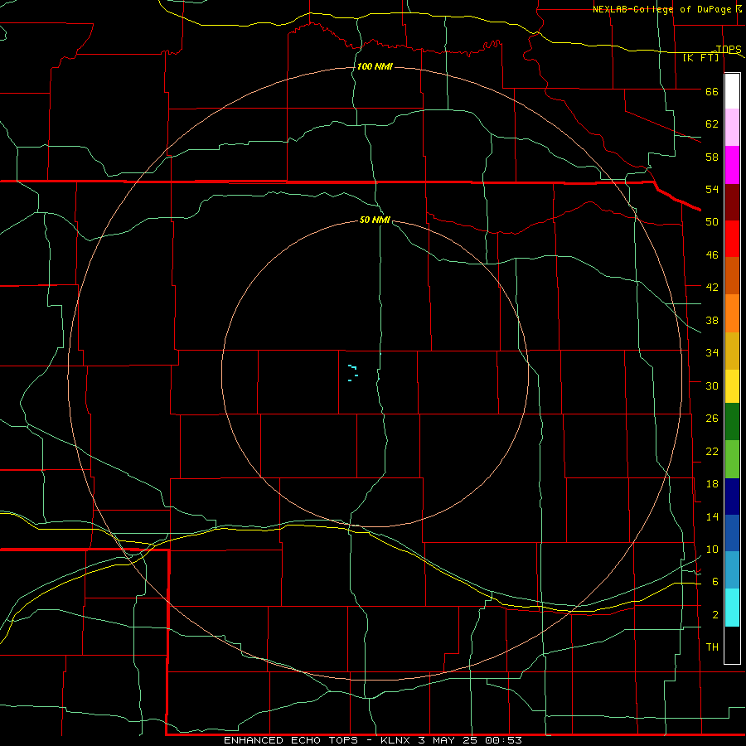Click the Enhanced Echo Tops KLNX caption
This screenshot has height=746, width=746.
(372, 740)
